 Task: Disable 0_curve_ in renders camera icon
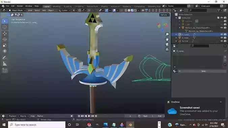point(225,34)
